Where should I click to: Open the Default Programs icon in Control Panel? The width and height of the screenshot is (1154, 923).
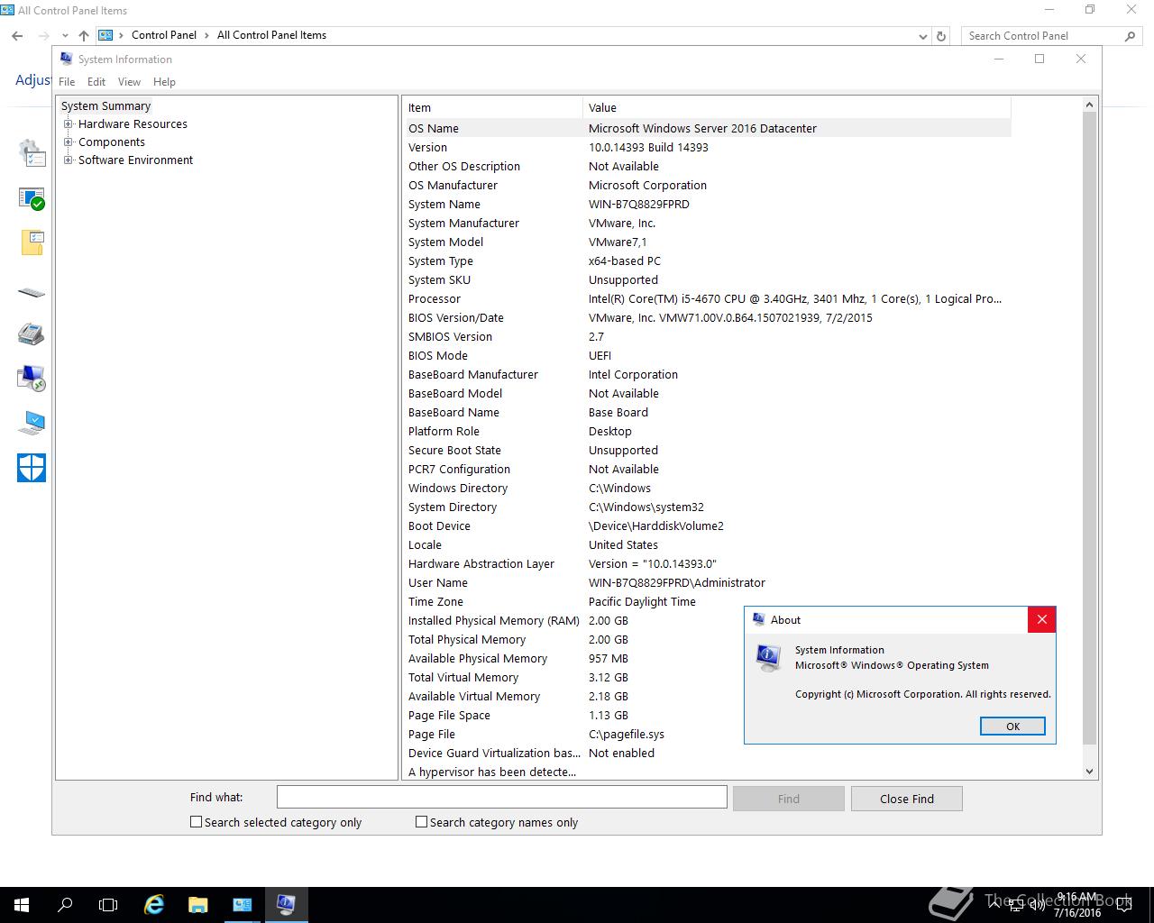[x=32, y=198]
